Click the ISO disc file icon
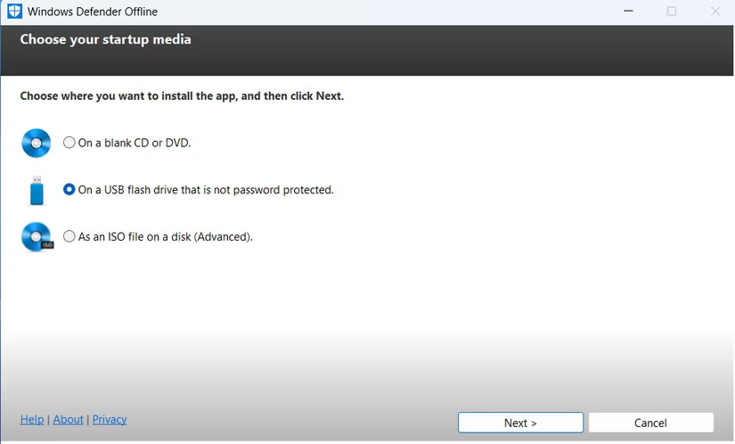 point(37,237)
